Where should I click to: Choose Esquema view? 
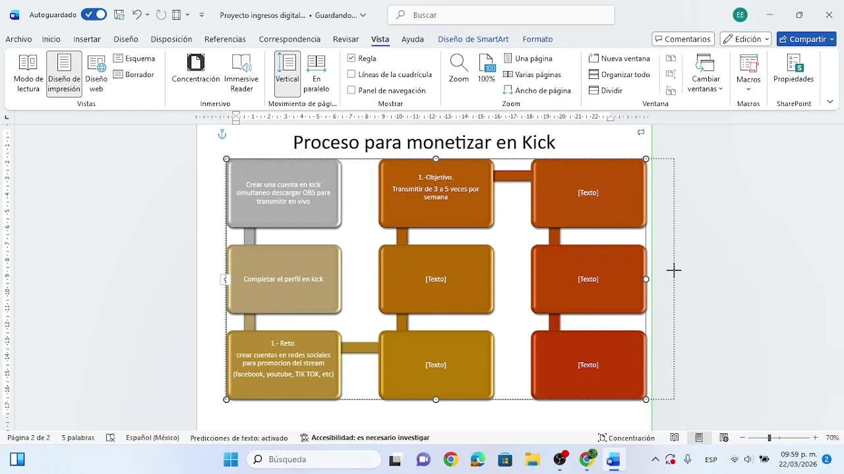pos(135,59)
